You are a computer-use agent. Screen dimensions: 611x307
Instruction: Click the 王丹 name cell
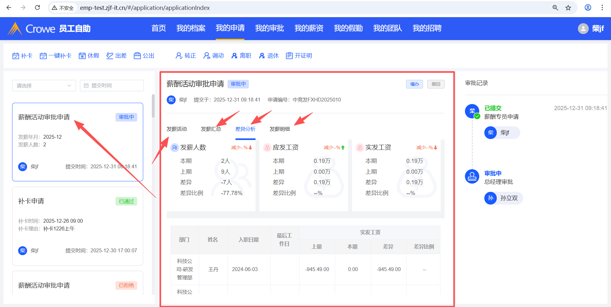point(213,269)
